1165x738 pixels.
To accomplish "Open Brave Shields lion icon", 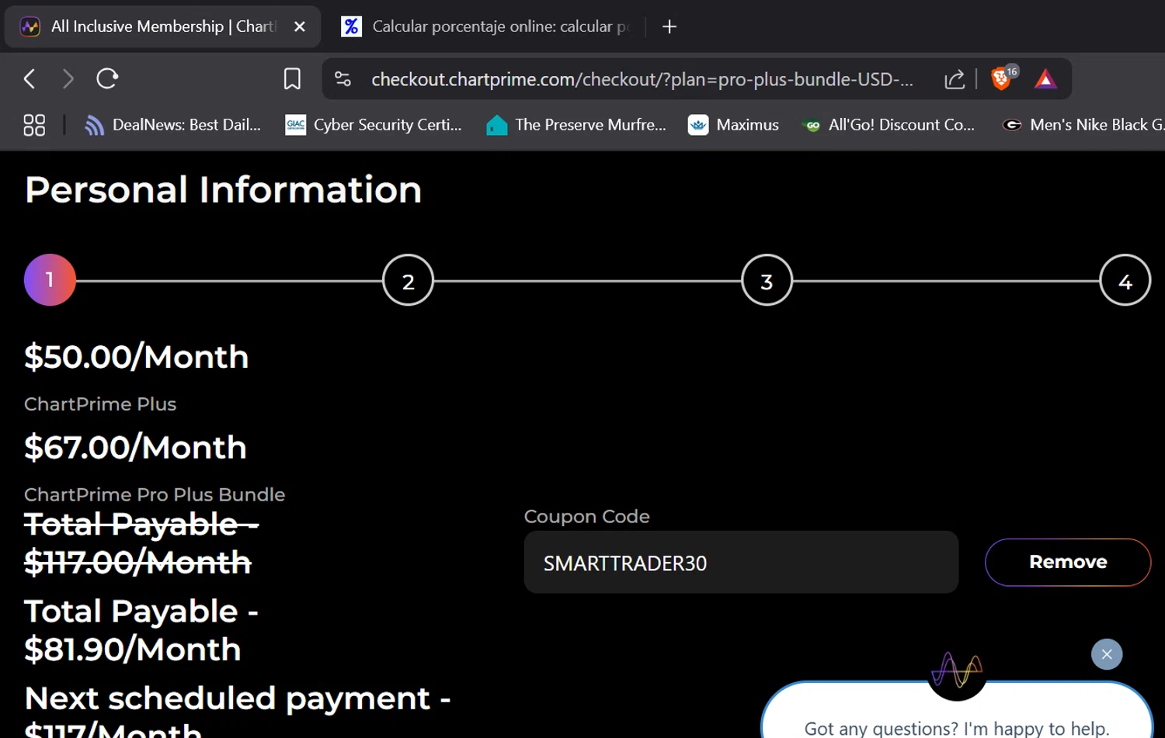I will [x=1003, y=78].
